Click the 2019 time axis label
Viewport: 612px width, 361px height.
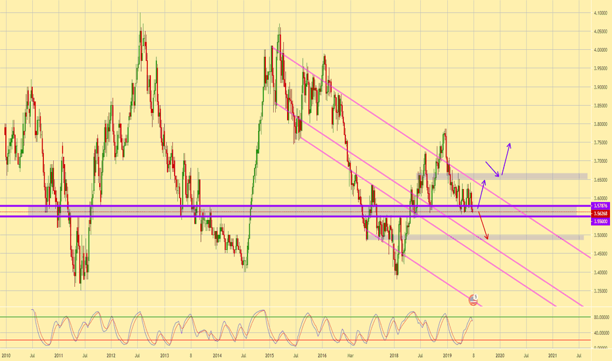pos(447,356)
